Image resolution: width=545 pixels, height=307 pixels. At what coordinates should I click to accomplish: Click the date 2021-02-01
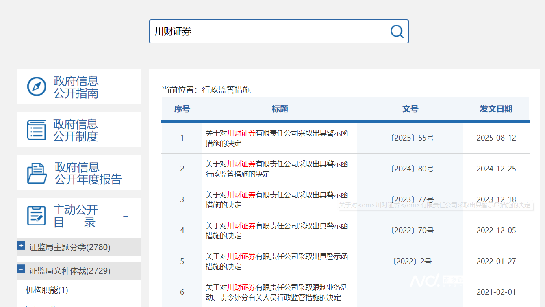point(496,292)
